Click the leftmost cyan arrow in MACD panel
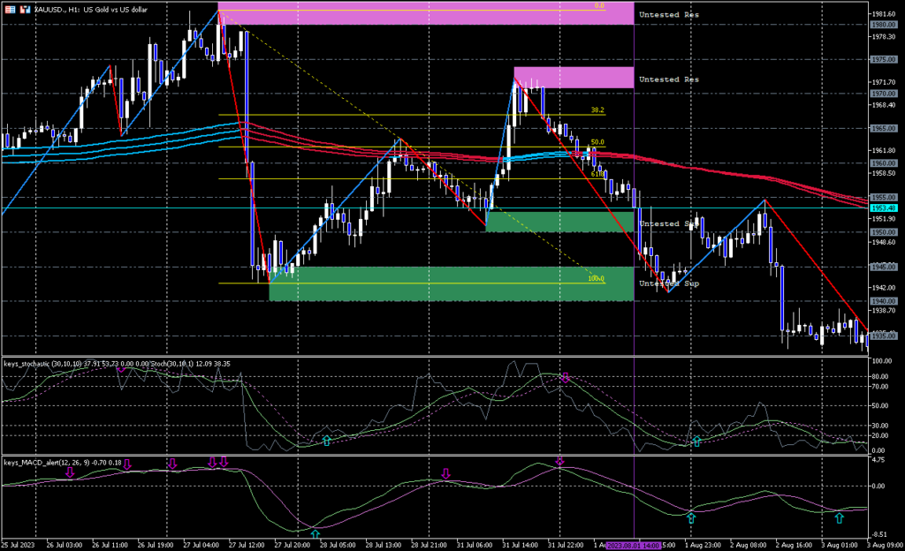905x551 pixels. (x=315, y=532)
